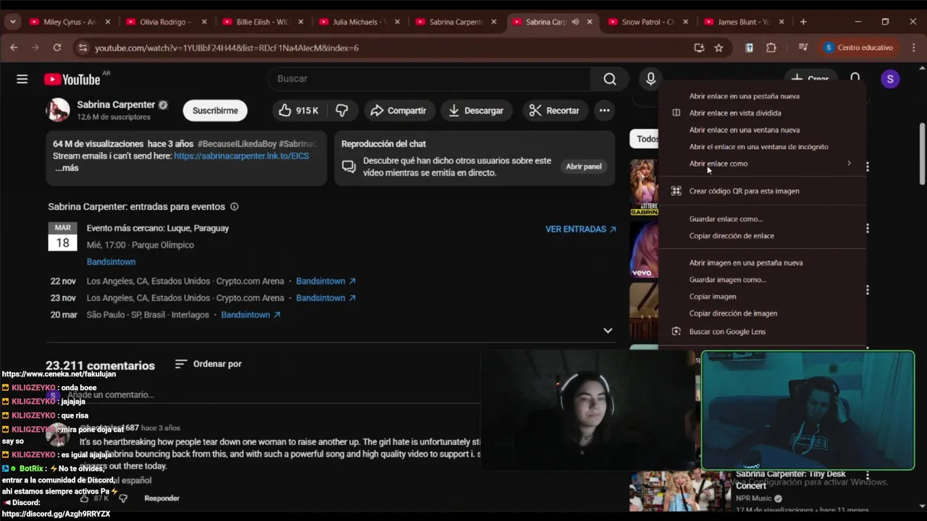Bookmark this page with the star icon
The width and height of the screenshot is (927, 521).
[718, 48]
